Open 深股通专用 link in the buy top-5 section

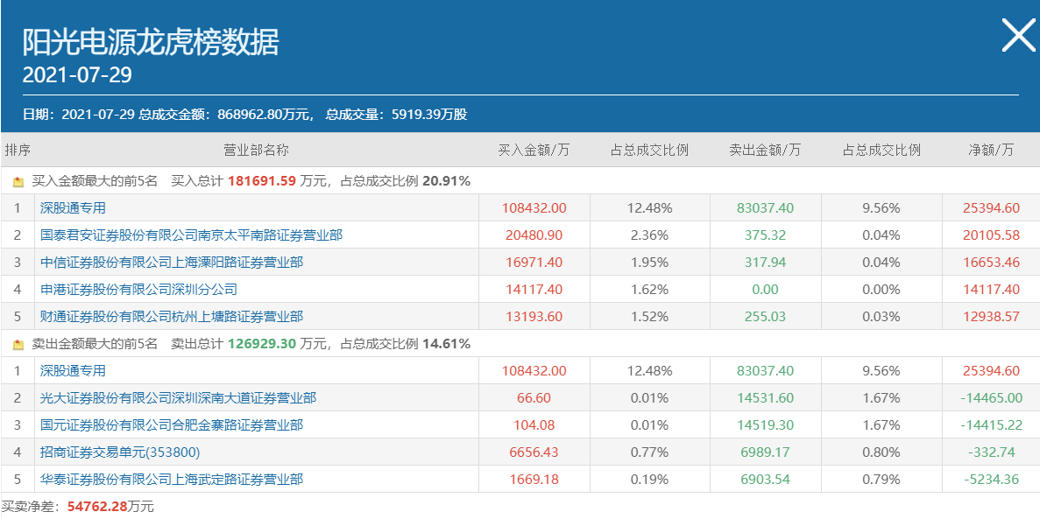click(73, 208)
